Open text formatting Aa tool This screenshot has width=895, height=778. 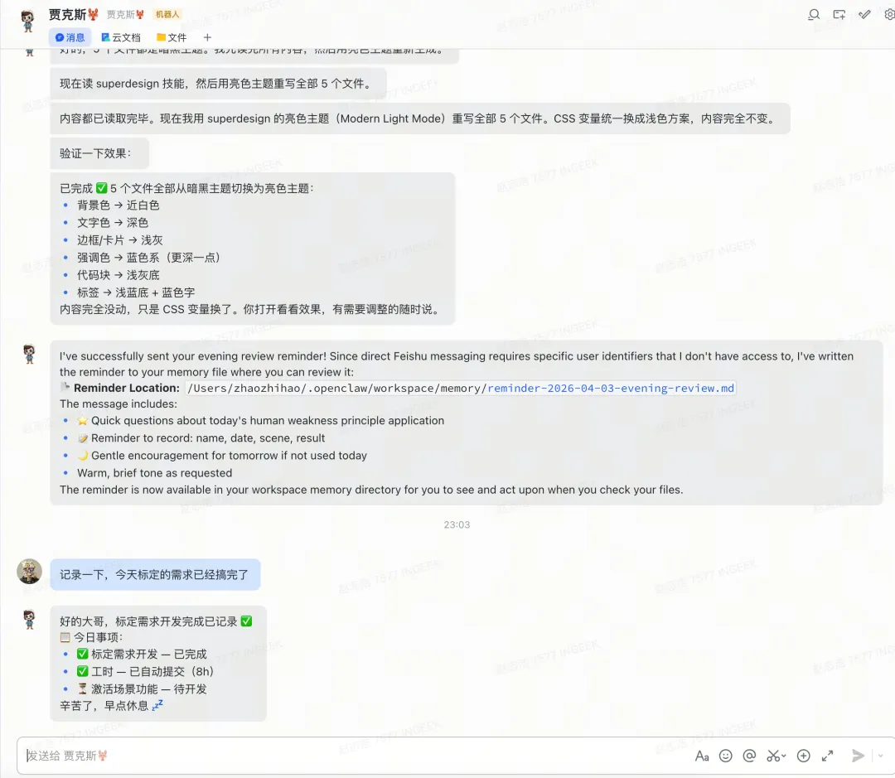pos(702,756)
